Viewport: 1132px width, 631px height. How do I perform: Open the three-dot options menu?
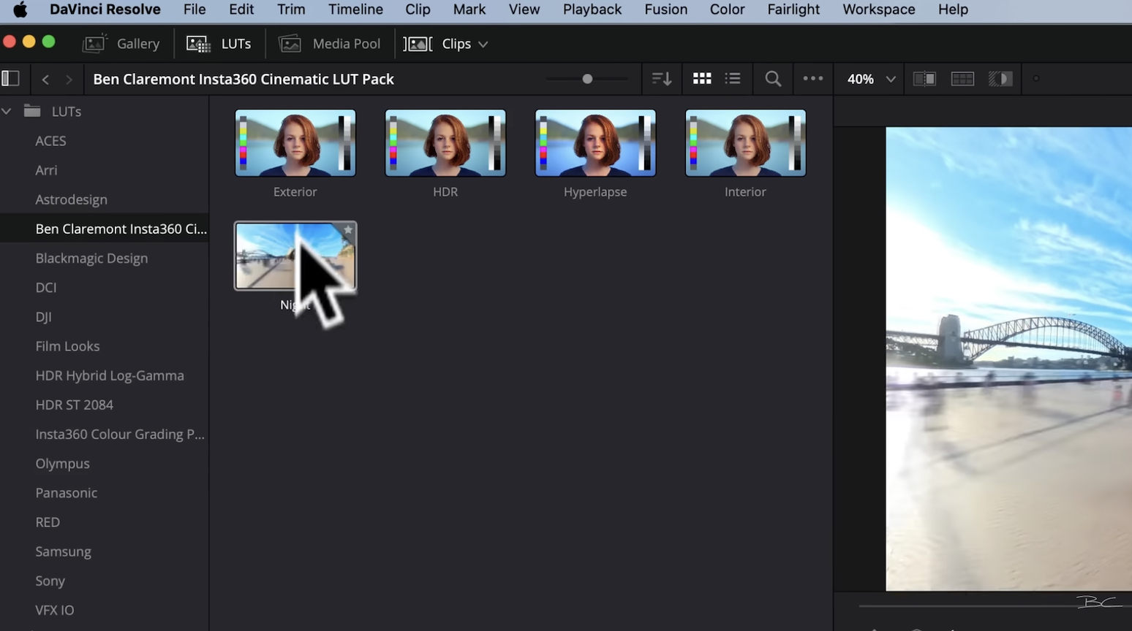point(812,79)
